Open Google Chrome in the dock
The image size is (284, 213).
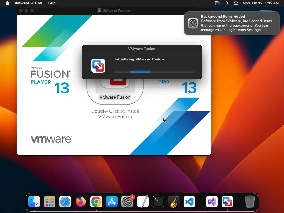96,202
